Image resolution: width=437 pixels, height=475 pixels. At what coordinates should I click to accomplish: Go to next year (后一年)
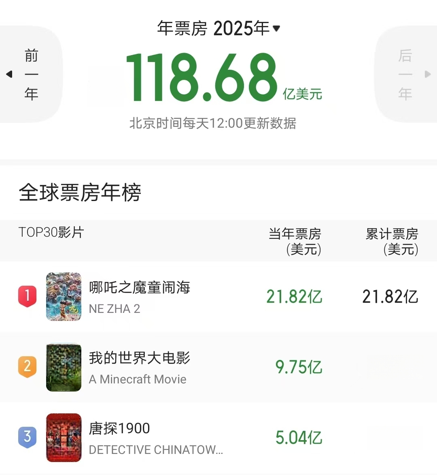click(405, 74)
